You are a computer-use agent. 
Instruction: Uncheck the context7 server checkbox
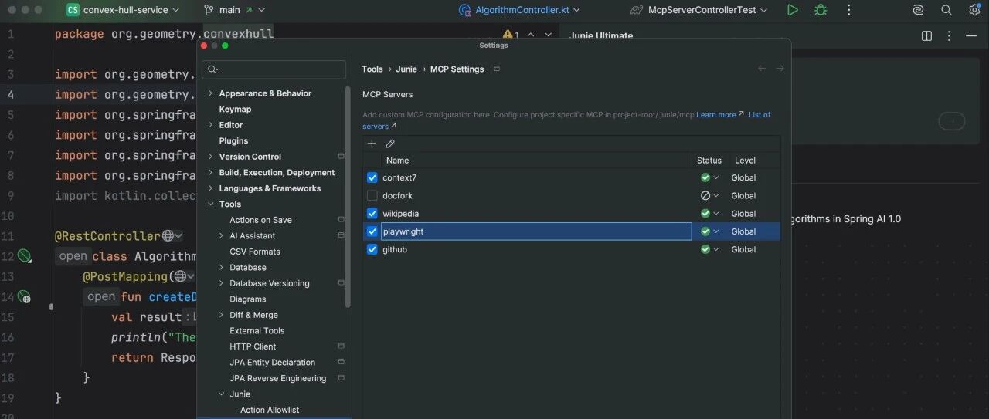[x=372, y=177]
